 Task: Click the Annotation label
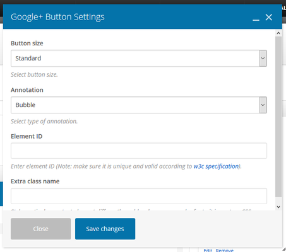pyautogui.click(x=27, y=90)
